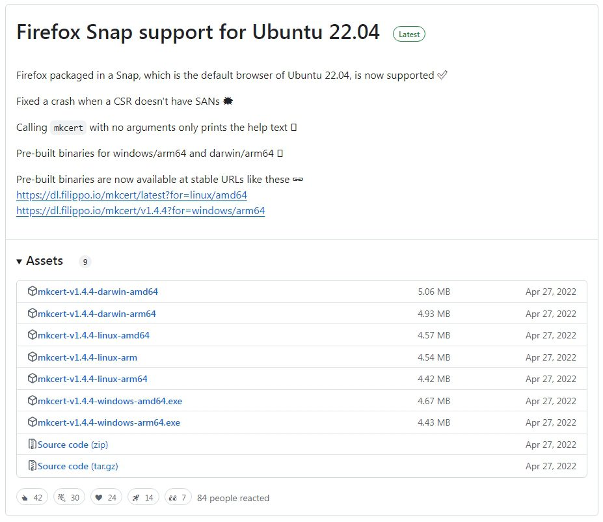Click zip file icon beside Source code (zip)
Screen dimensions: 603x522
[x=32, y=445]
